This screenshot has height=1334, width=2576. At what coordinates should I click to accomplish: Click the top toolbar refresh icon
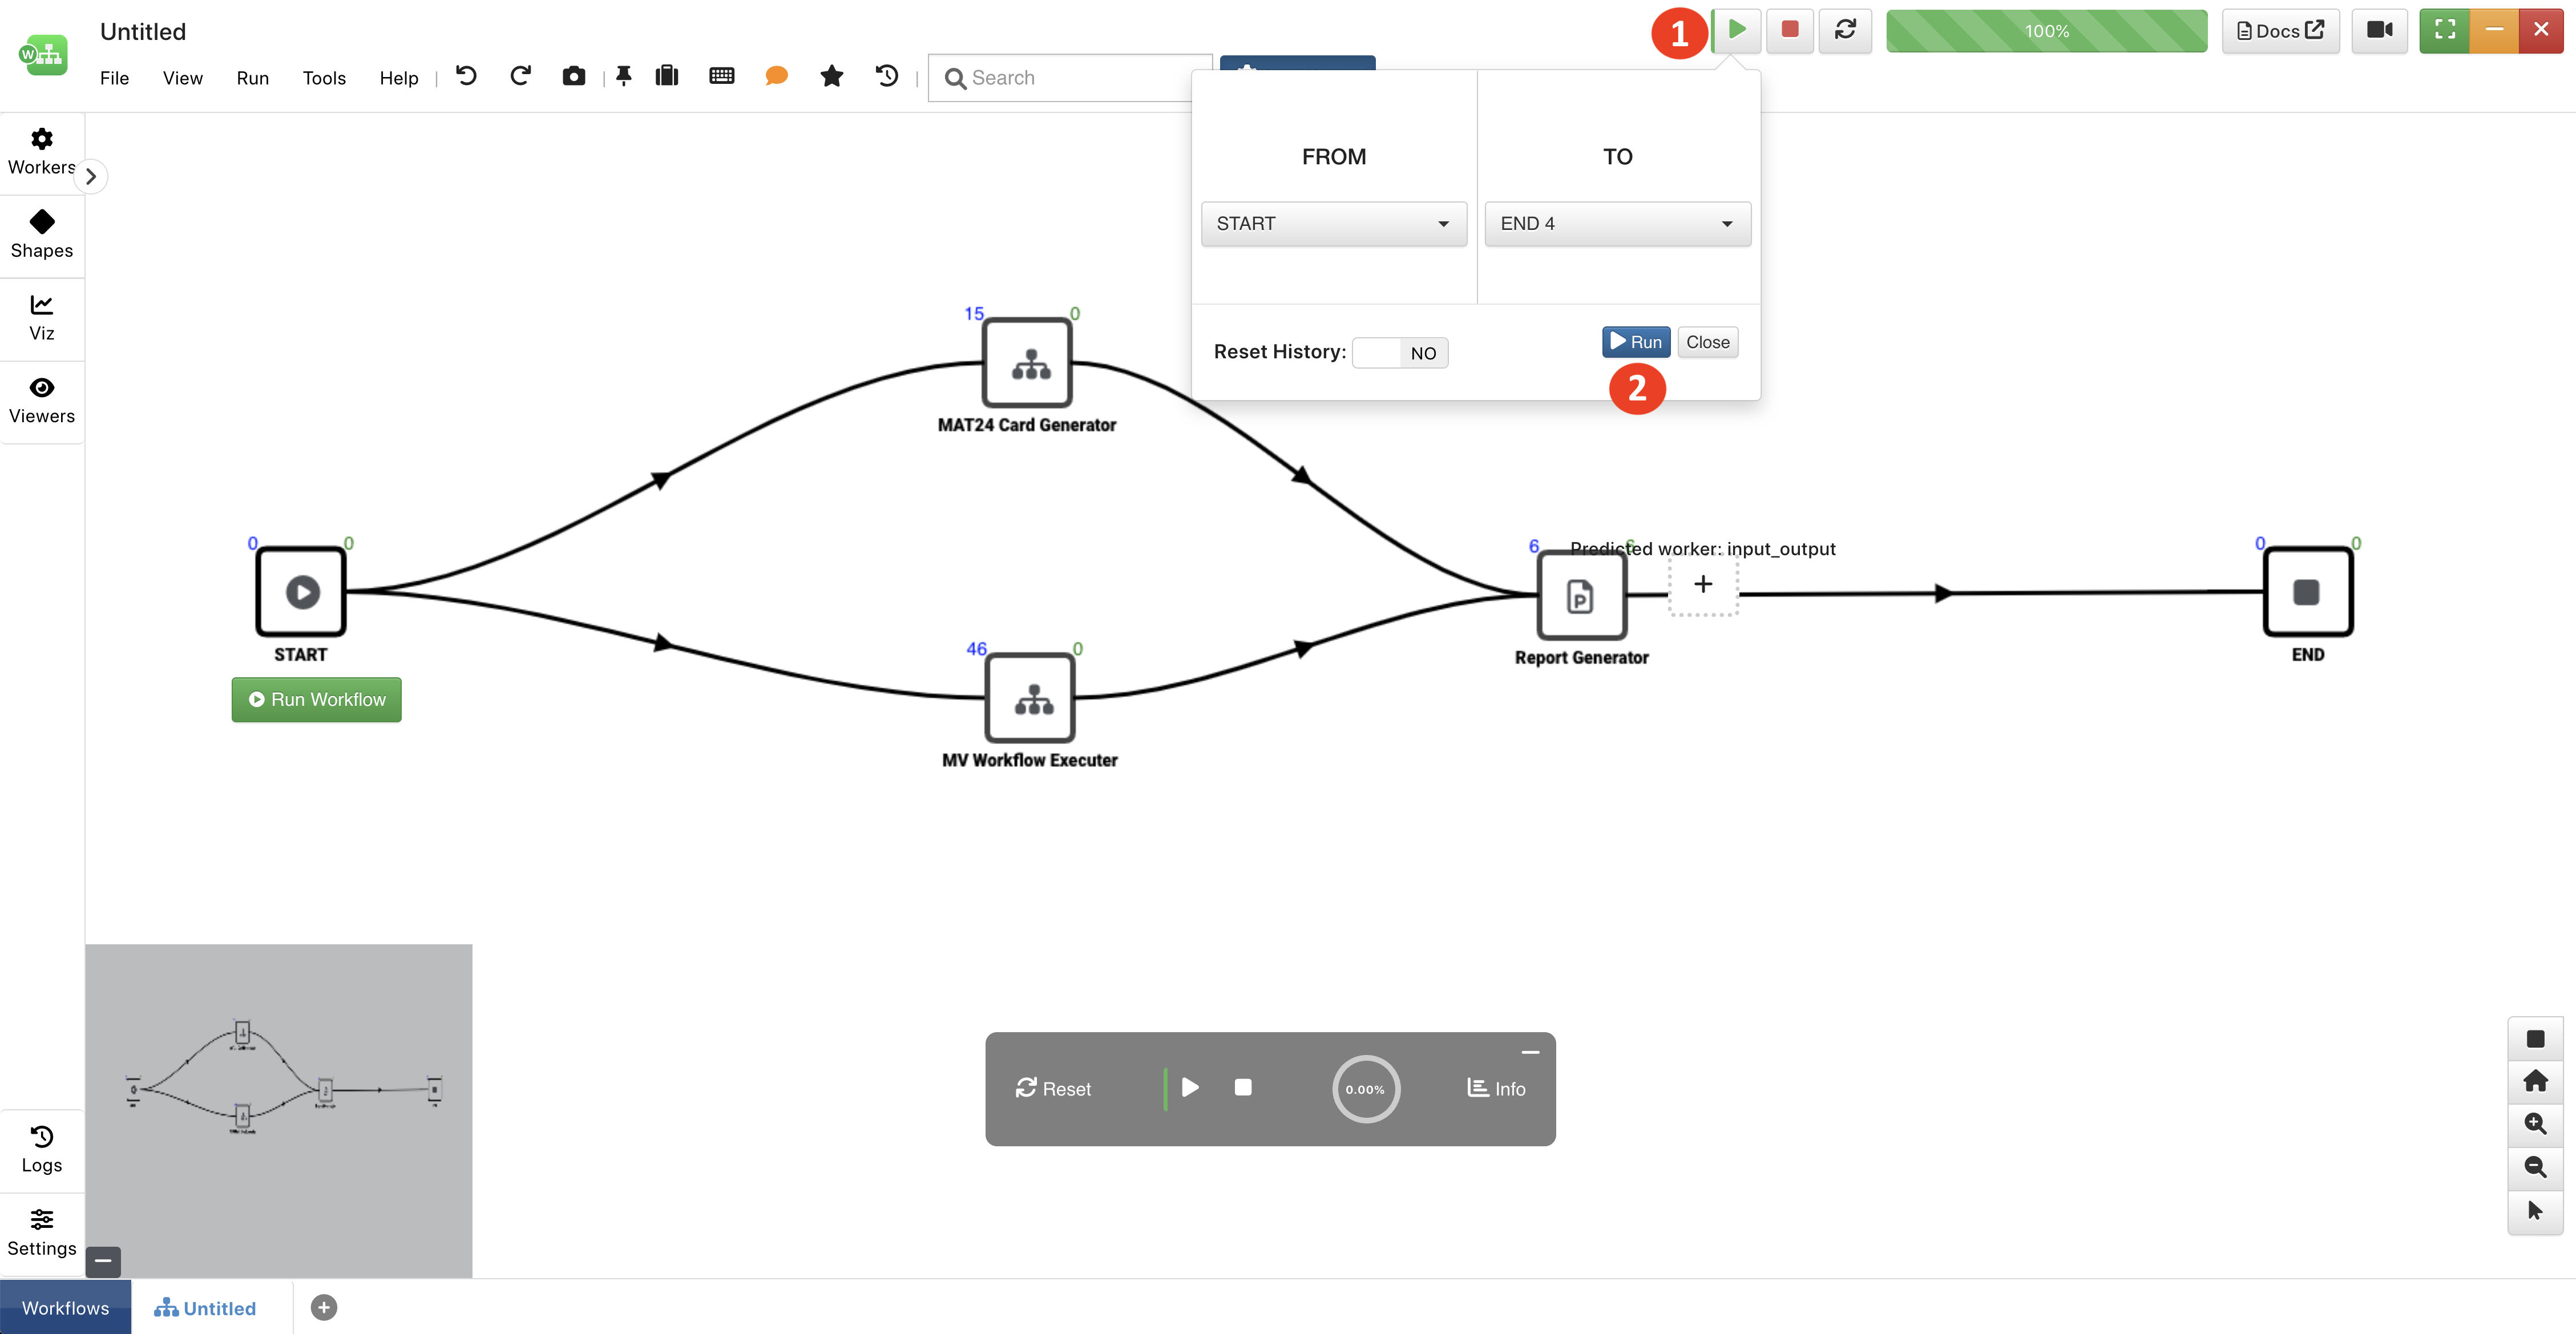(1845, 30)
